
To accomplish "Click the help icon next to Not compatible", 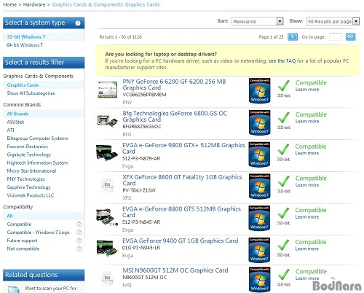I will click(x=79, y=249).
